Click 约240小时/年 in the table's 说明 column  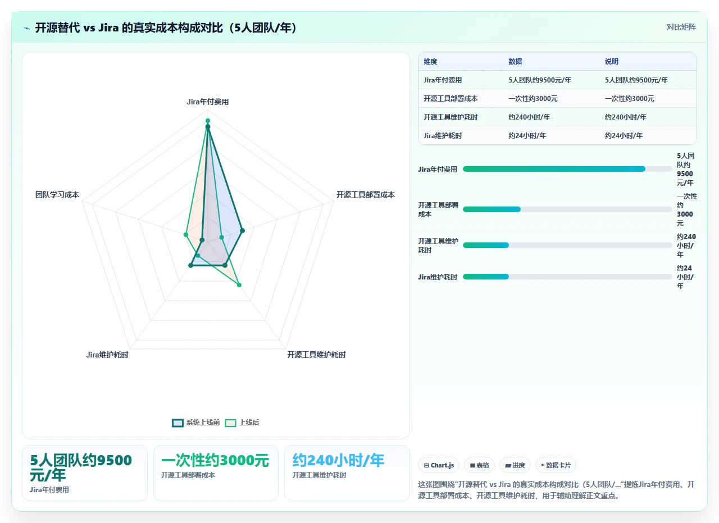point(626,117)
